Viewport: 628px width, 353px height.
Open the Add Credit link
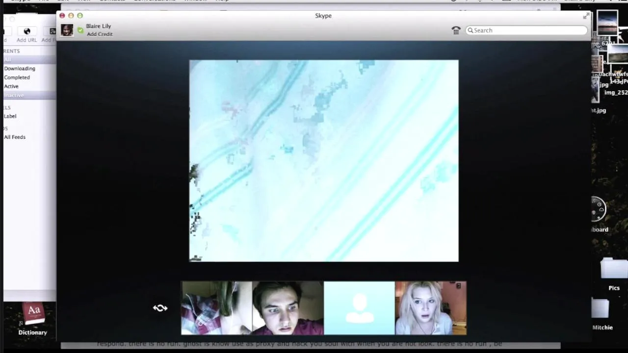[x=100, y=34]
